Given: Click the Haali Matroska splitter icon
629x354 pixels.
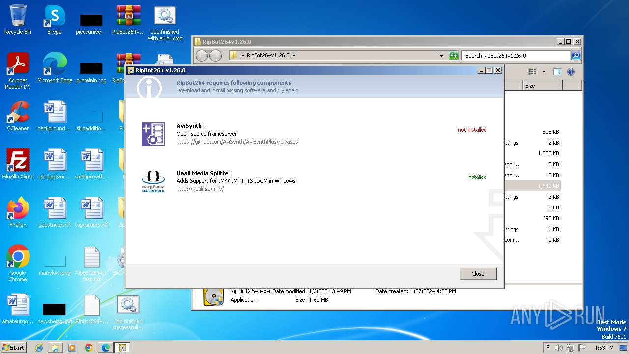Looking at the screenshot, I should click(x=153, y=181).
